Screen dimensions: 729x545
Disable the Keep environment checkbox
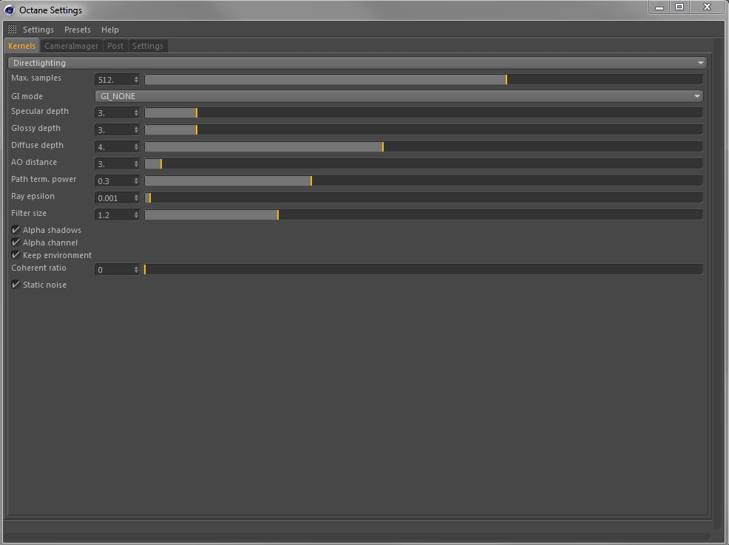tap(16, 255)
